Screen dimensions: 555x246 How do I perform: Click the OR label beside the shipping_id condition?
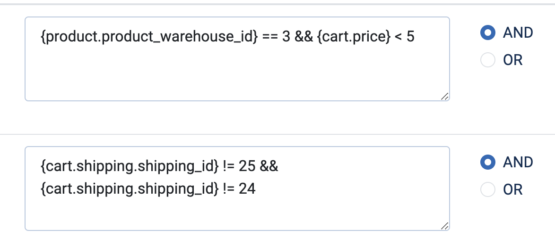click(x=513, y=190)
